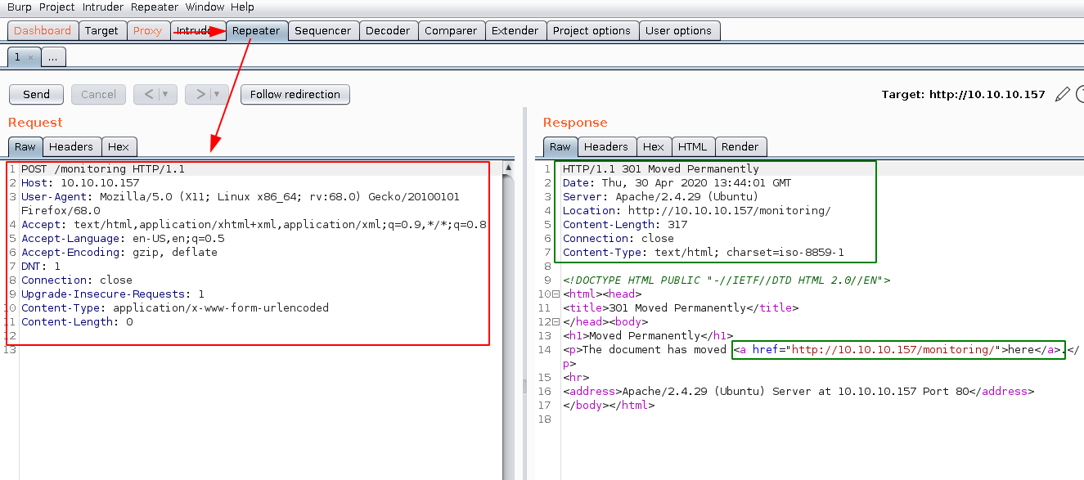The image size is (1084, 480).
Task: Click into the POST /monitoring request line
Action: (103, 169)
